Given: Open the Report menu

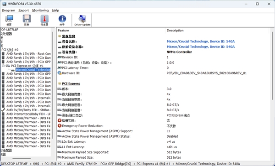Looking at the screenshot, I should pyautogui.click(x=23, y=10).
